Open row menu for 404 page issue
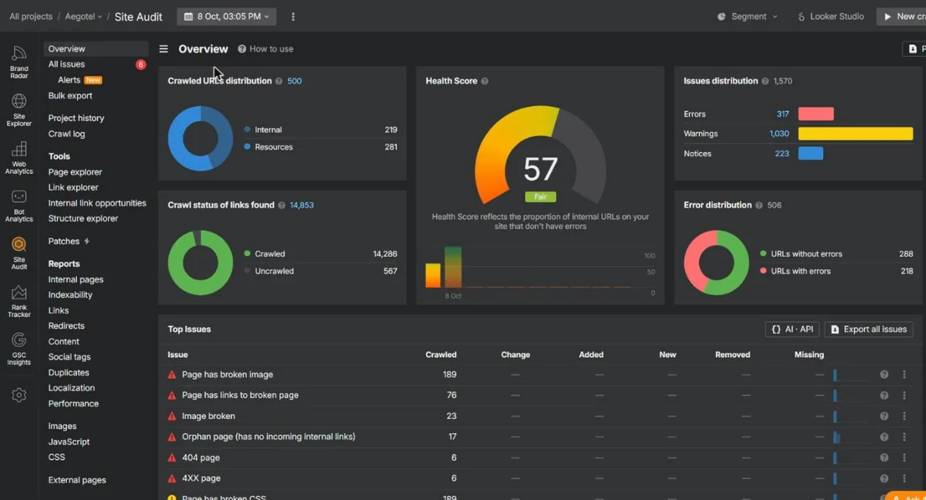This screenshot has height=500, width=926. 904,458
